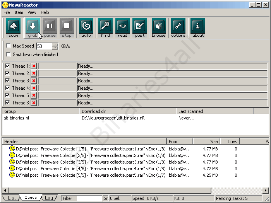Viewport: 271px width, 203px height.
Task: Switch to the List tab
Action: click(11, 198)
